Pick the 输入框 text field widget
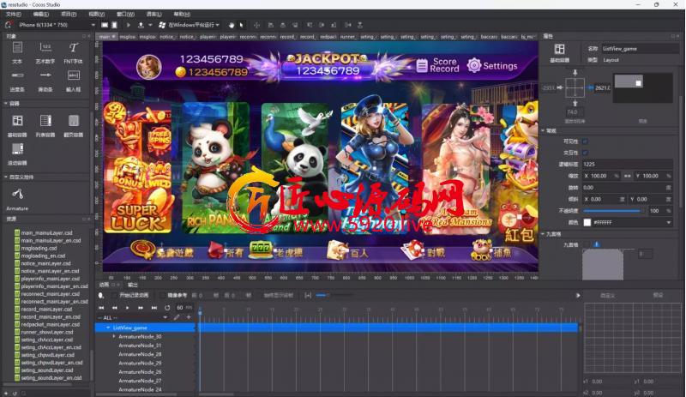The image size is (686, 397). 74,75
